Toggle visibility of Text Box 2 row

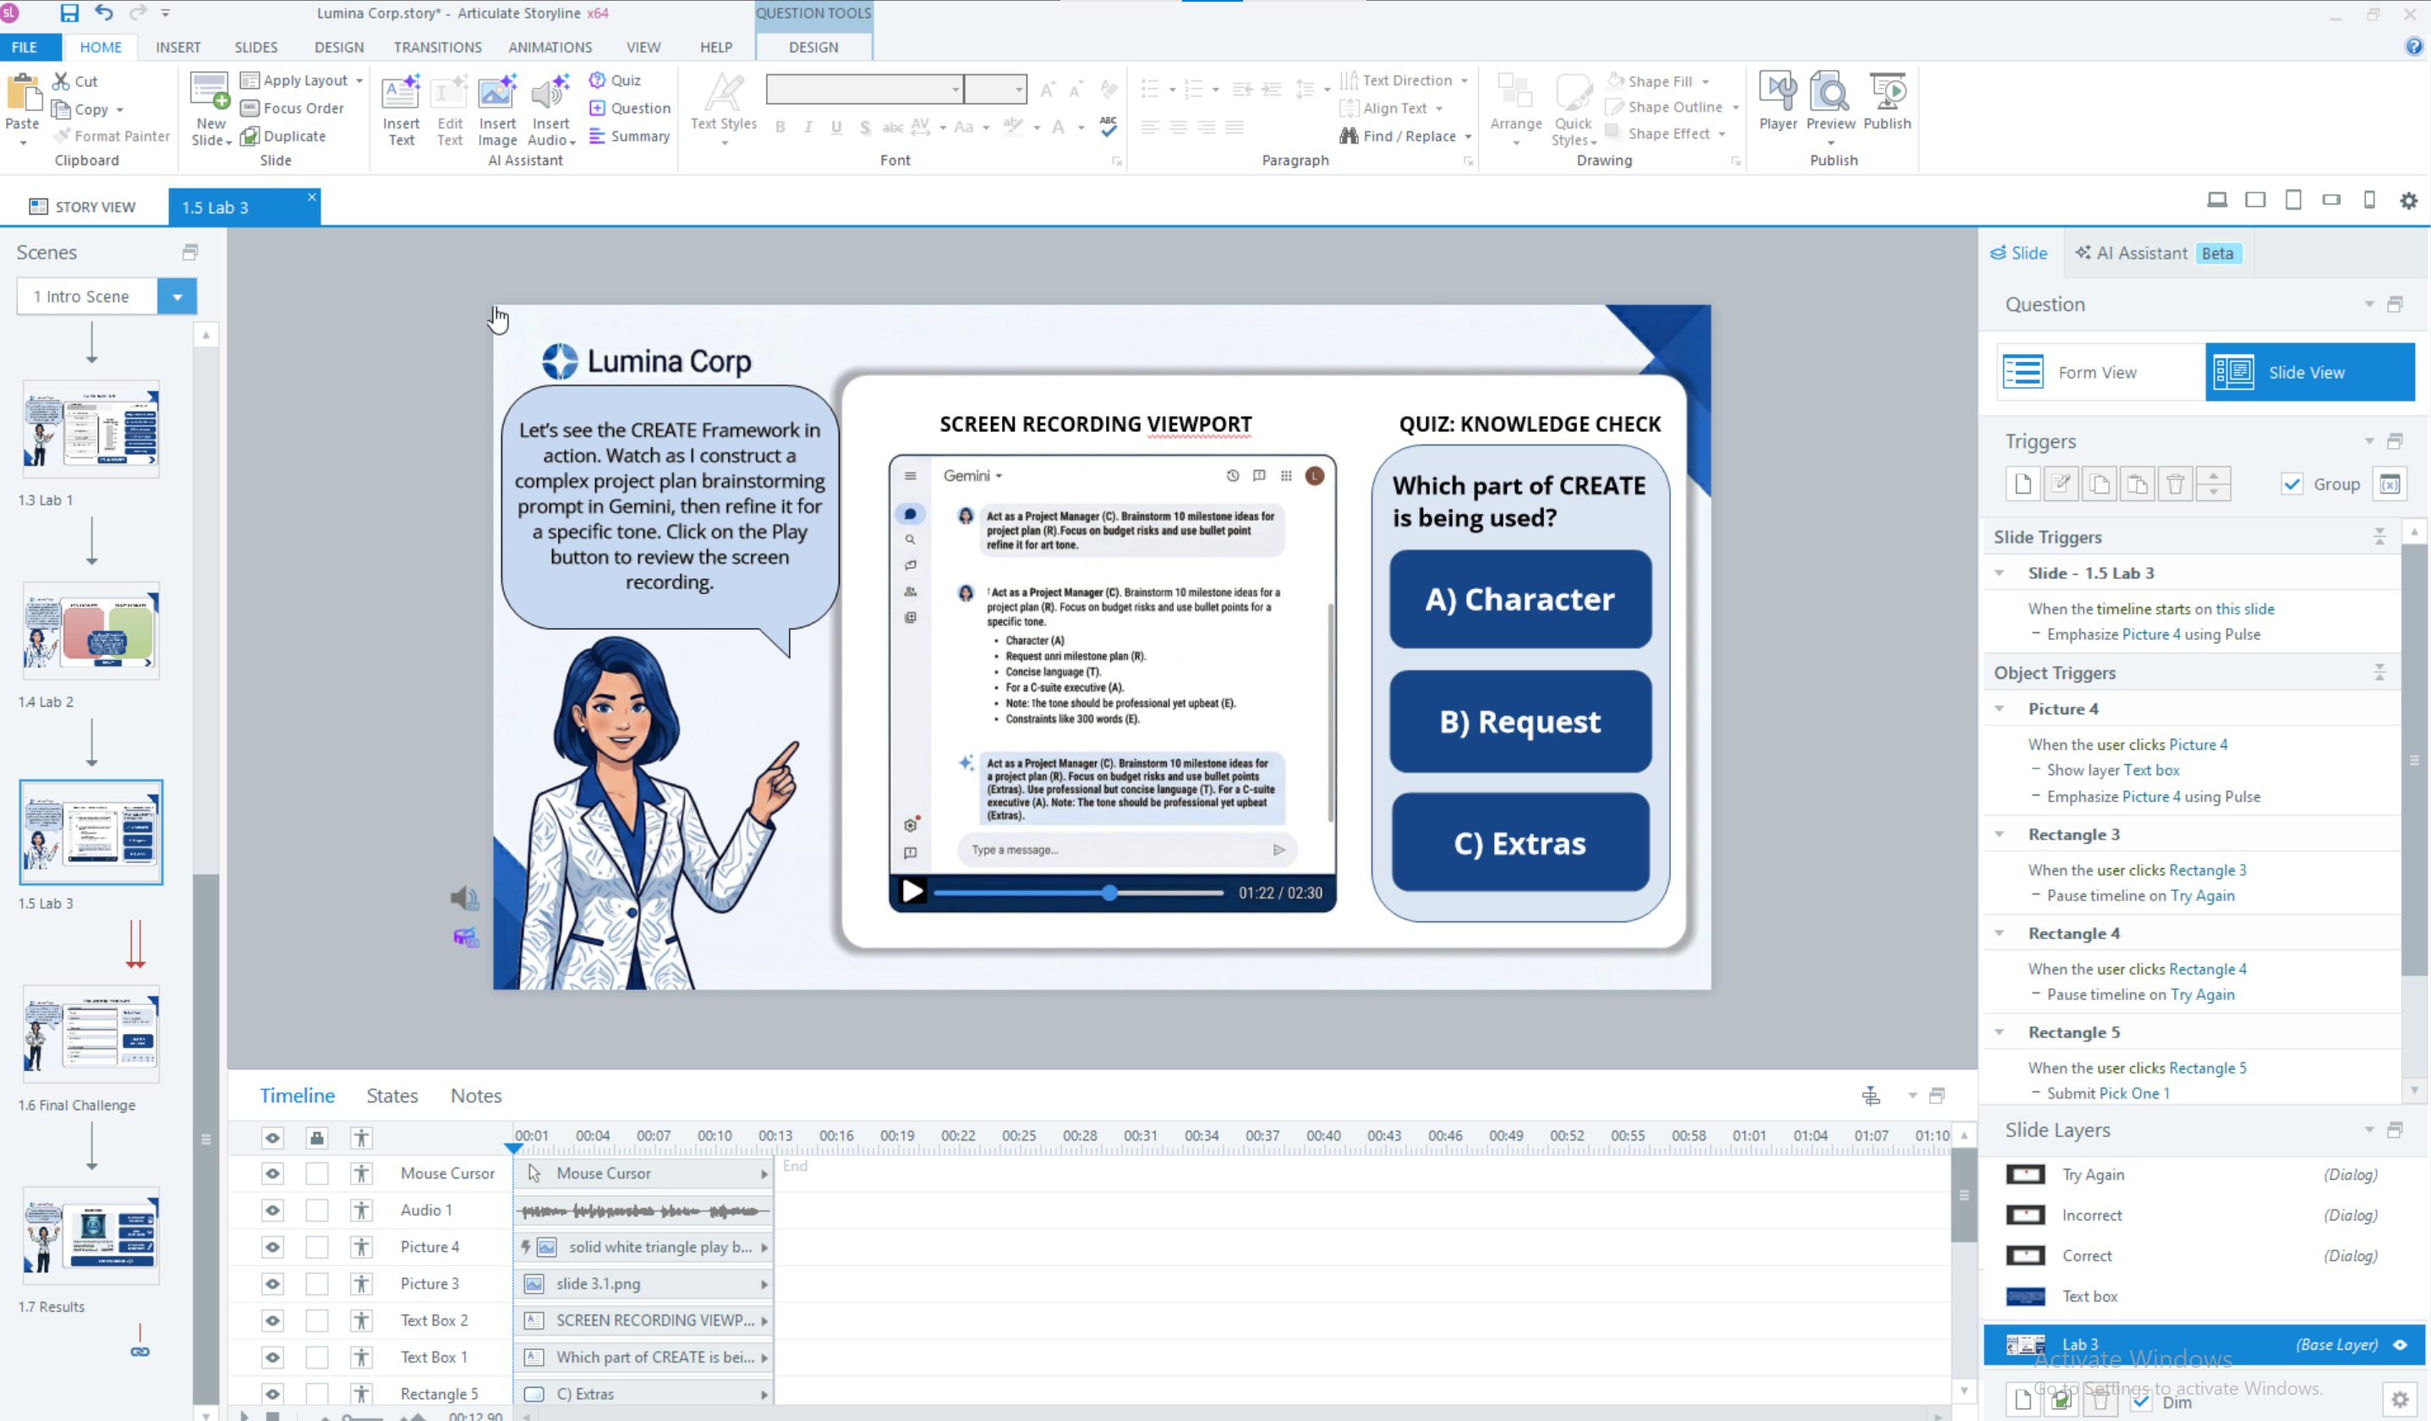273,1320
